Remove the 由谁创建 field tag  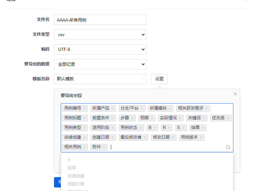[x=84, y=137]
